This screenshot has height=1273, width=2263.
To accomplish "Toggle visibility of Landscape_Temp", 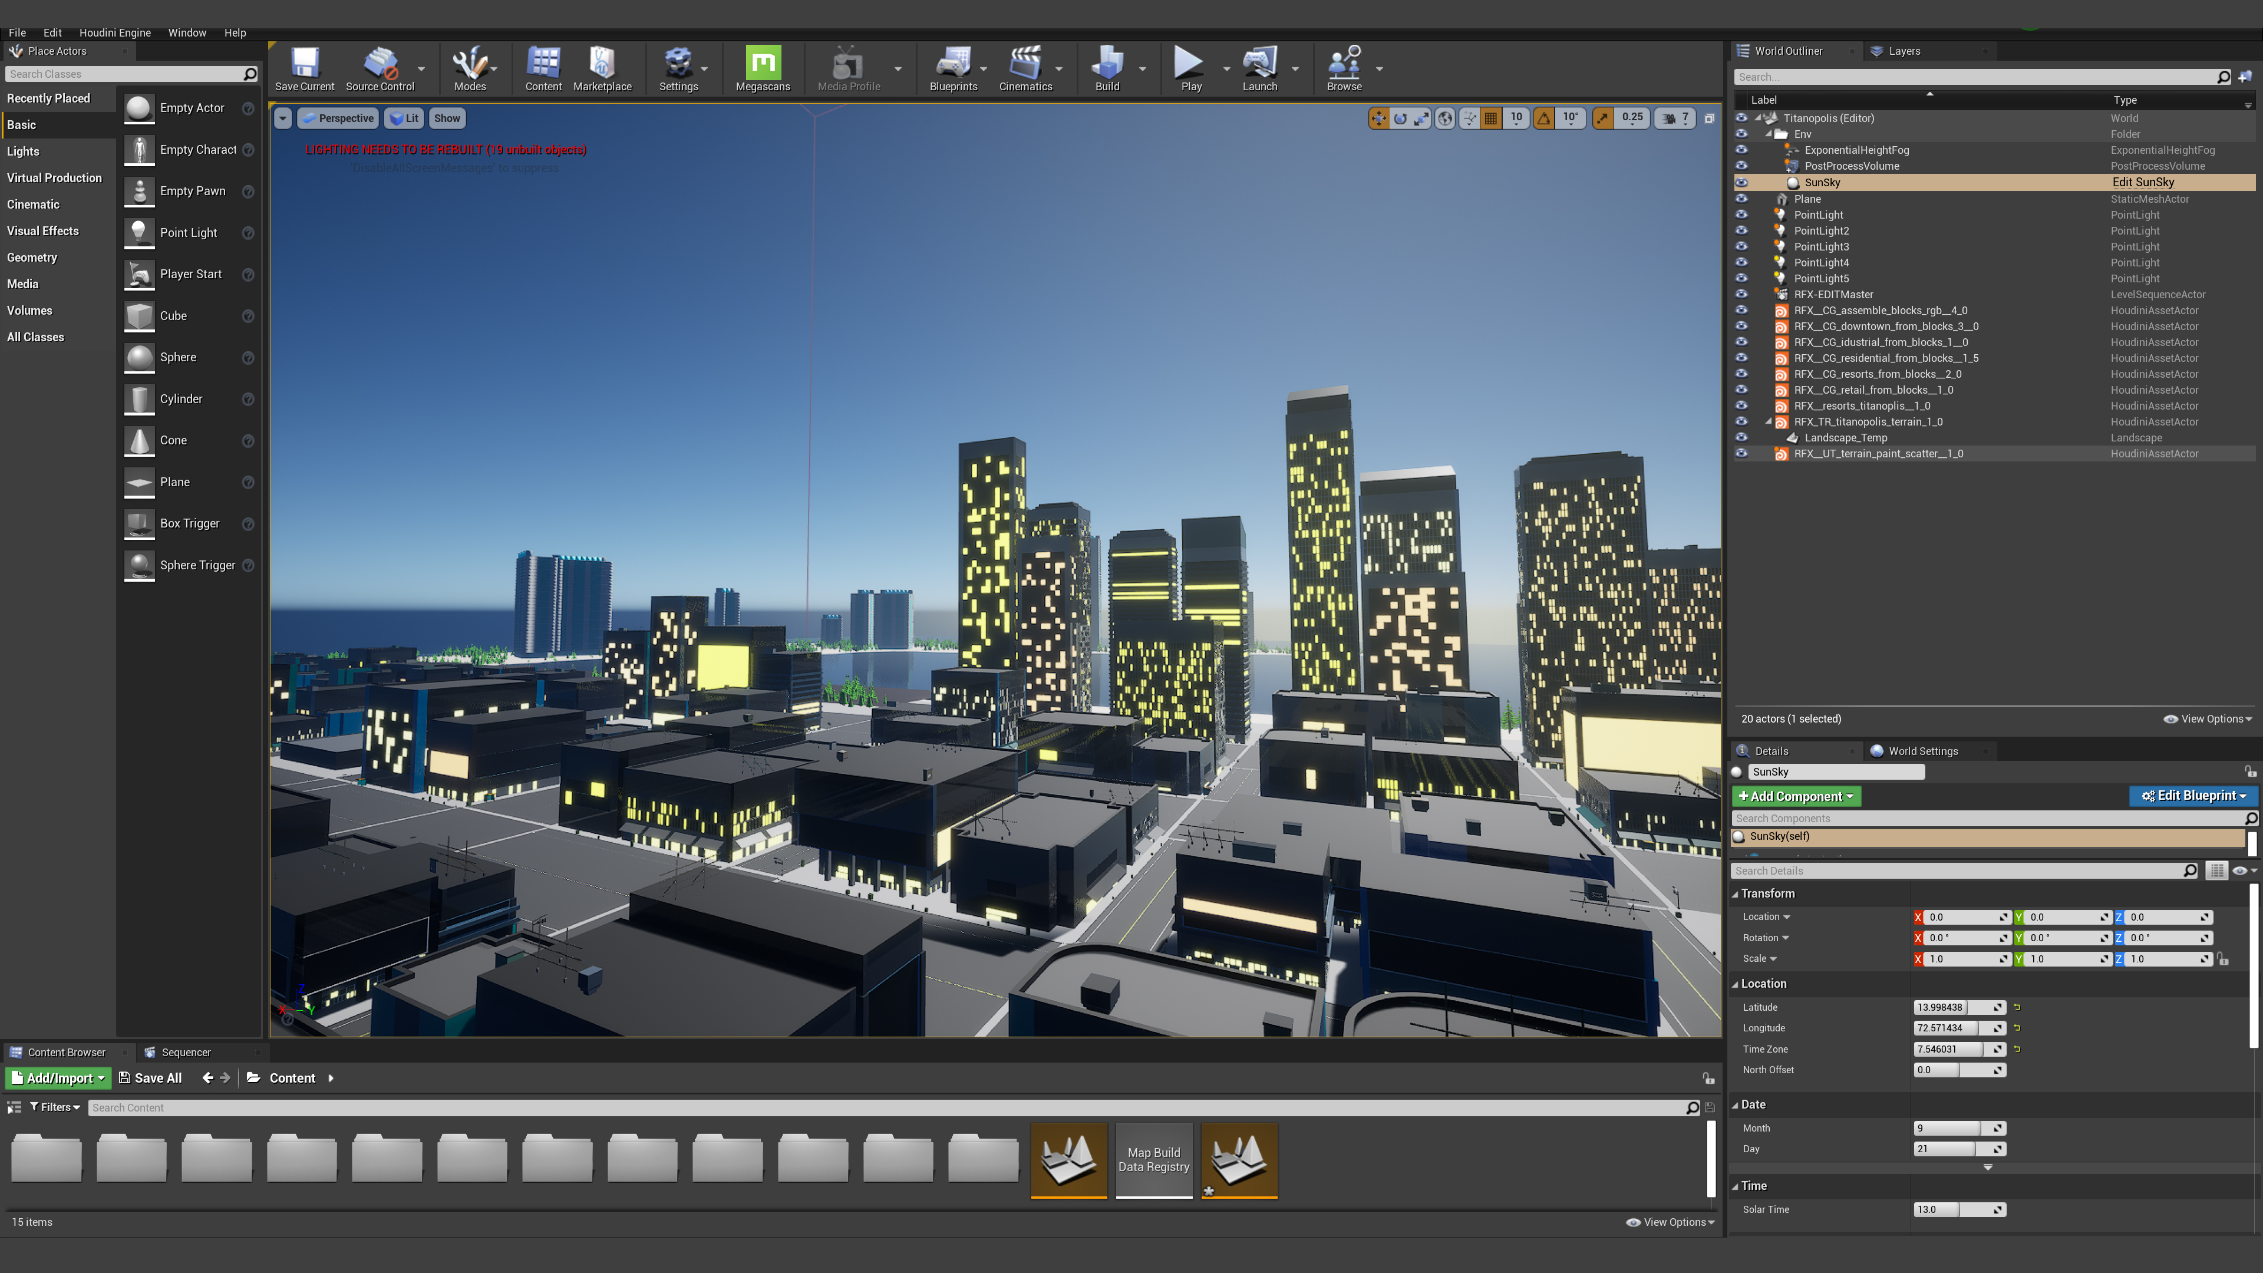I will [x=1742, y=437].
